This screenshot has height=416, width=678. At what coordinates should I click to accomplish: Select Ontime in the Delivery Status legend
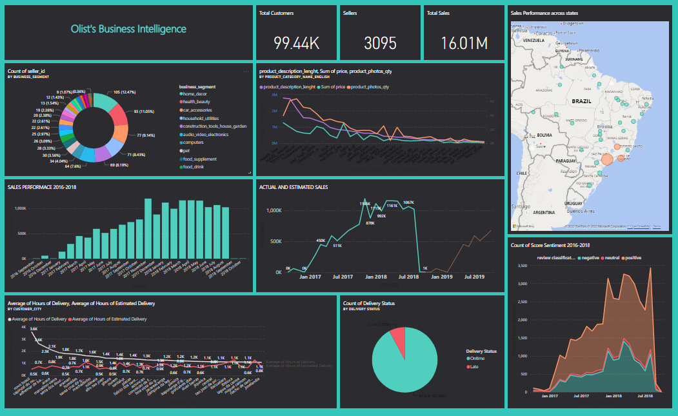click(x=475, y=359)
